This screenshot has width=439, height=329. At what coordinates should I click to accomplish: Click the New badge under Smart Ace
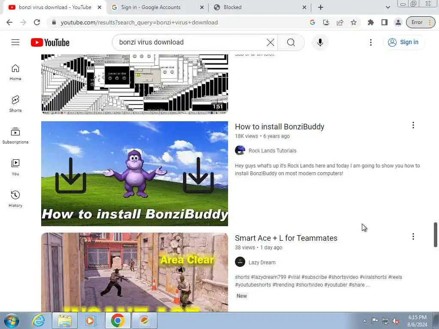point(242,296)
